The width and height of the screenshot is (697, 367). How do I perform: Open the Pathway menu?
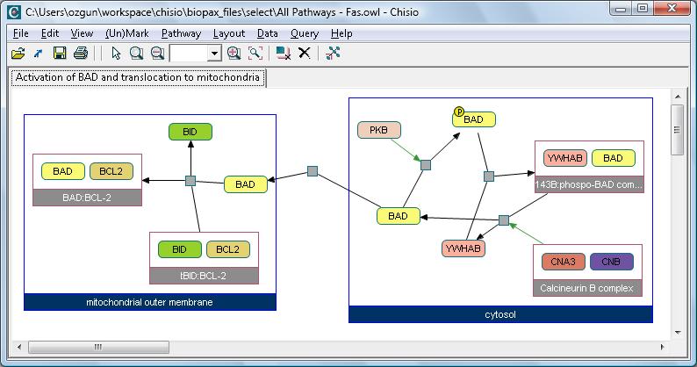tap(181, 33)
